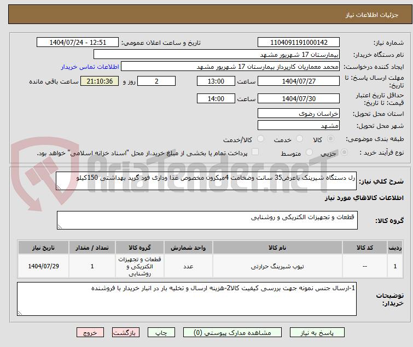Viewport: 413px width, 347px height.
Task: Click the تیوب شیرینگ حرارتی table row
Action: tap(210, 266)
